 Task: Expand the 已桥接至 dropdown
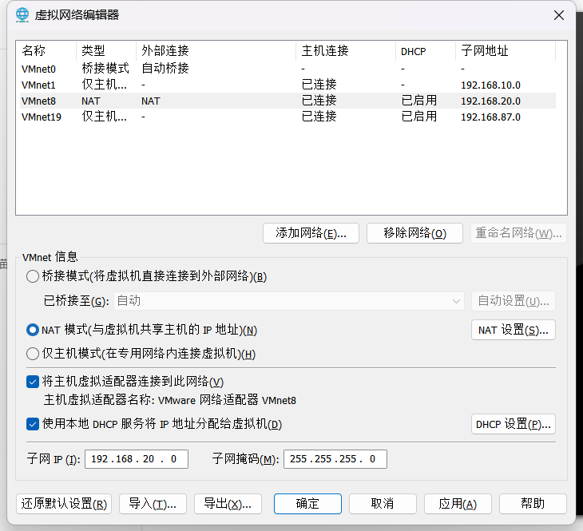click(x=456, y=301)
